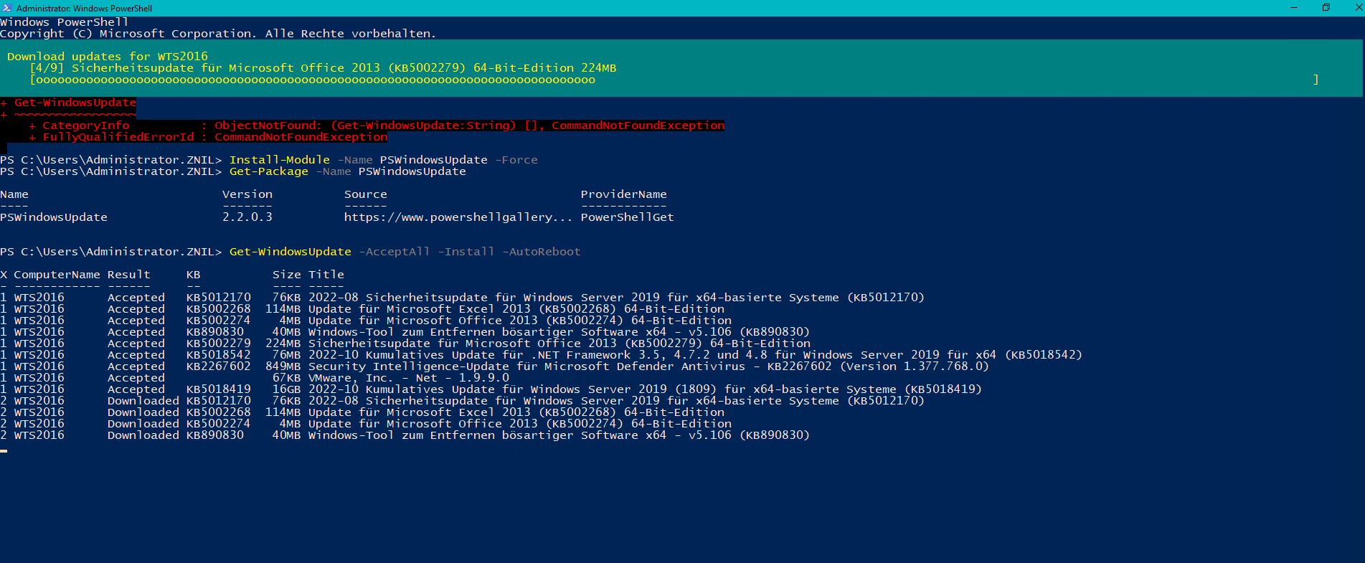This screenshot has width=1365, height=563.
Task: Click the 'Download updates for WTS2016' header
Action: click(x=108, y=57)
